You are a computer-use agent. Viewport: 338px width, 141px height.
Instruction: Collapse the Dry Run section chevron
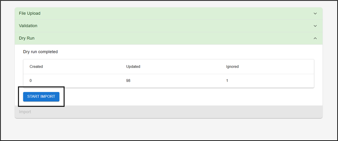click(x=315, y=38)
